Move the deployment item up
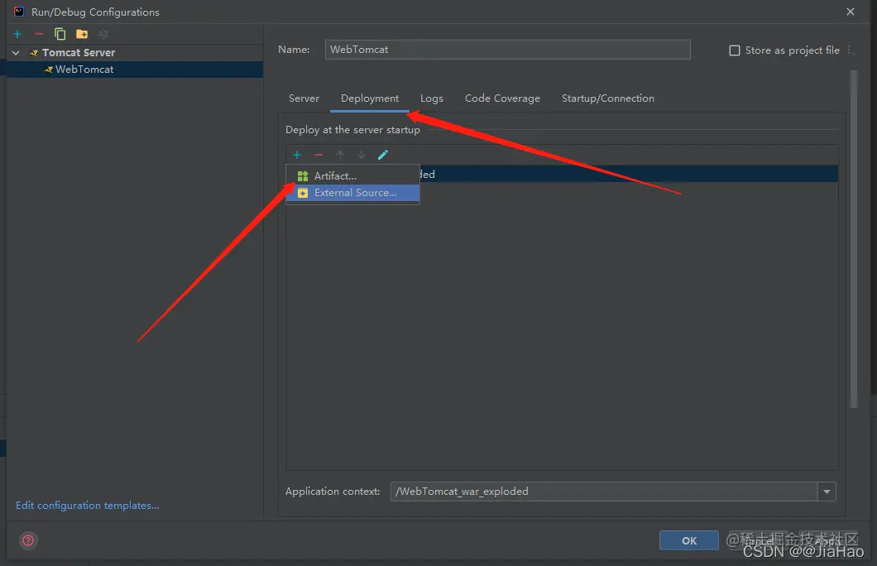Viewport: 877px width, 566px height. pos(340,155)
